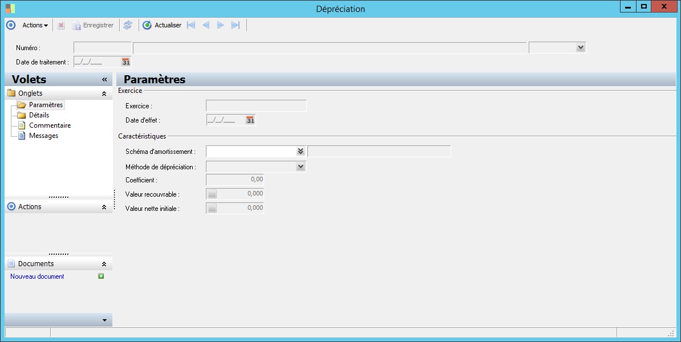Screen dimensions: 681x342
Task: Click the Schéma d'amortissement input field
Action: pos(250,151)
